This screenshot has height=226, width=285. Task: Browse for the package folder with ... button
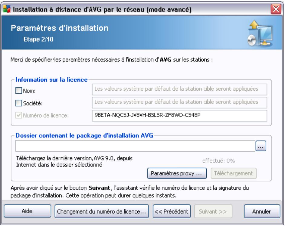click(x=260, y=146)
